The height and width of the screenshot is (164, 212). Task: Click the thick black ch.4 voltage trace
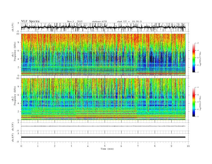click(103, 137)
